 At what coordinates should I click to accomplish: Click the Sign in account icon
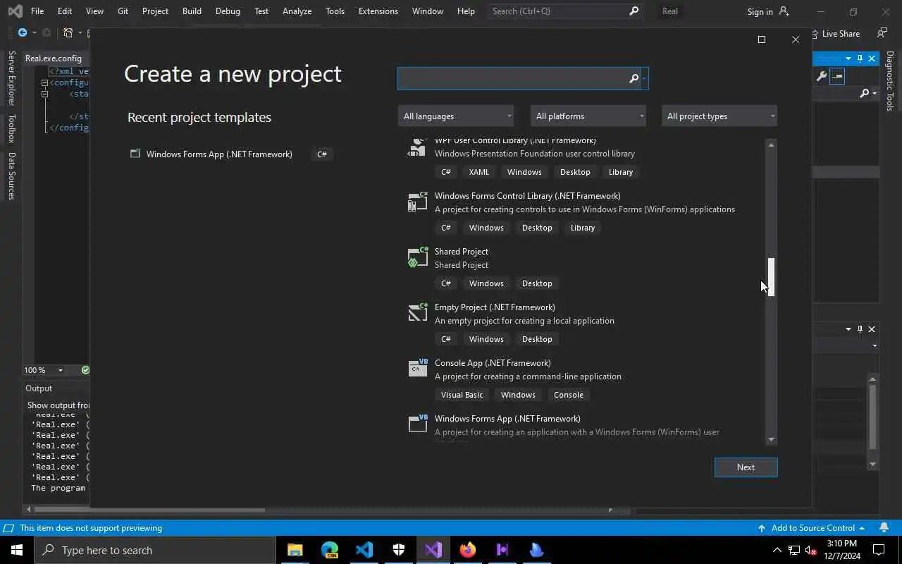784,11
